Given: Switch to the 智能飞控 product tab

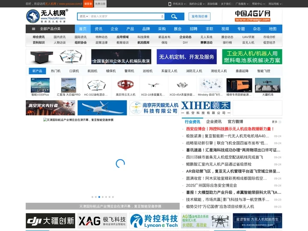Looking at the screenshot, I should click(264, 71).
